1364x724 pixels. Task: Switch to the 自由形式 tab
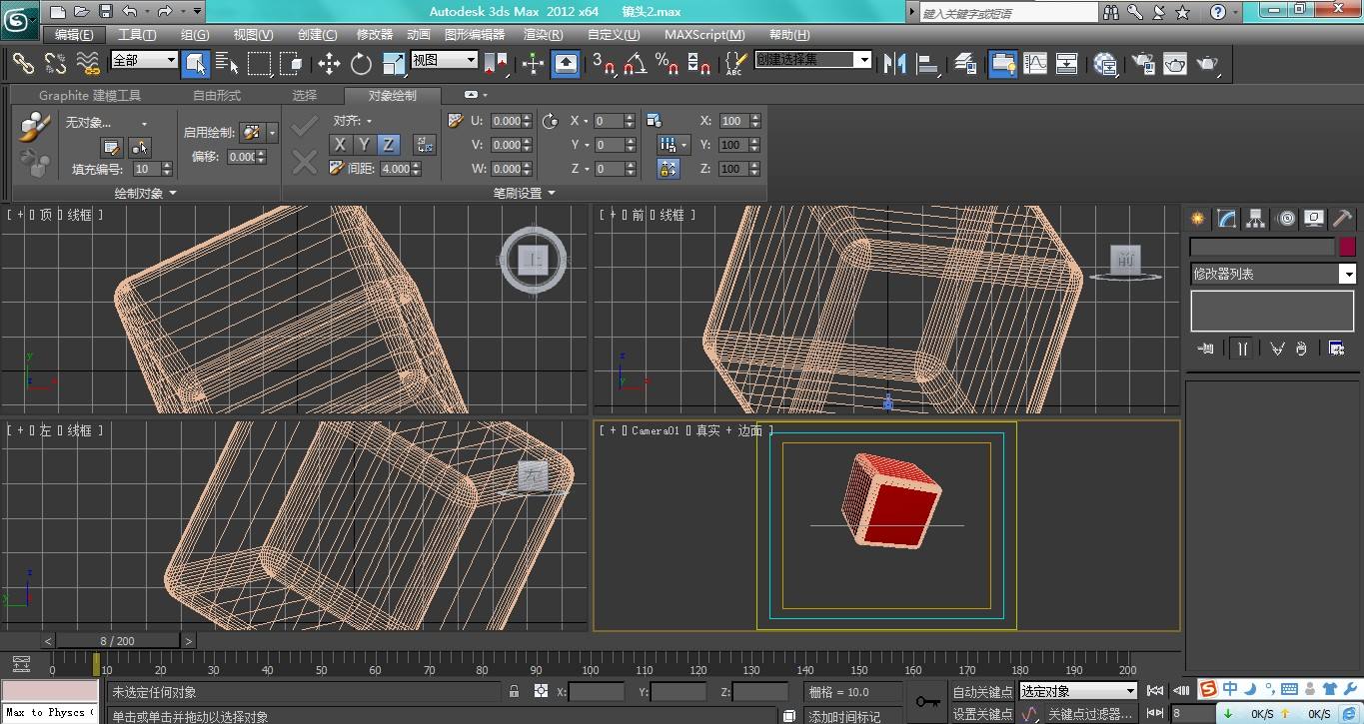click(x=217, y=96)
